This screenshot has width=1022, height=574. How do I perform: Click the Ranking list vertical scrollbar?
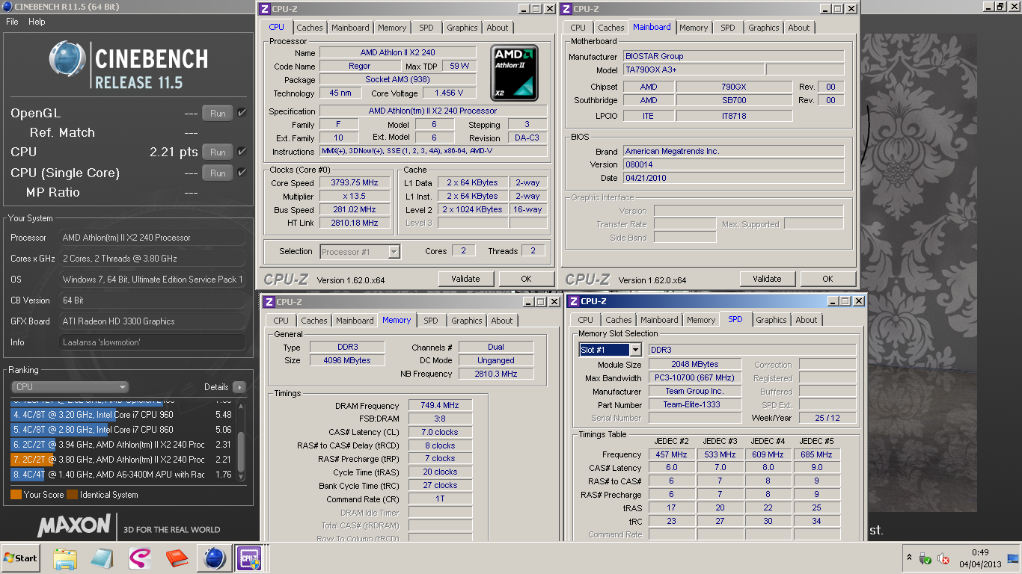pyautogui.click(x=241, y=441)
